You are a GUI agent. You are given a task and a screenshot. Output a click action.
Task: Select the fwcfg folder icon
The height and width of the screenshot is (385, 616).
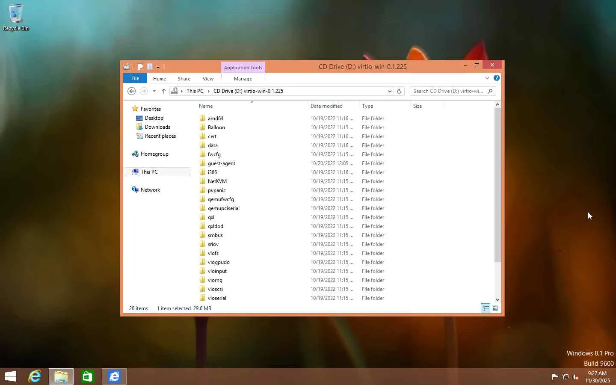(203, 154)
